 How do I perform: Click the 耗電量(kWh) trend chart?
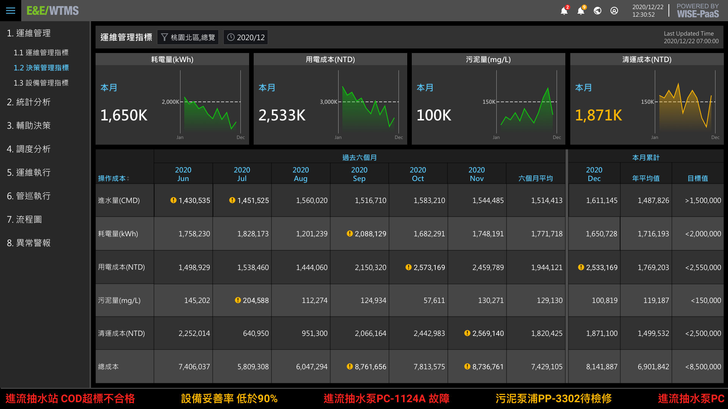tap(210, 102)
